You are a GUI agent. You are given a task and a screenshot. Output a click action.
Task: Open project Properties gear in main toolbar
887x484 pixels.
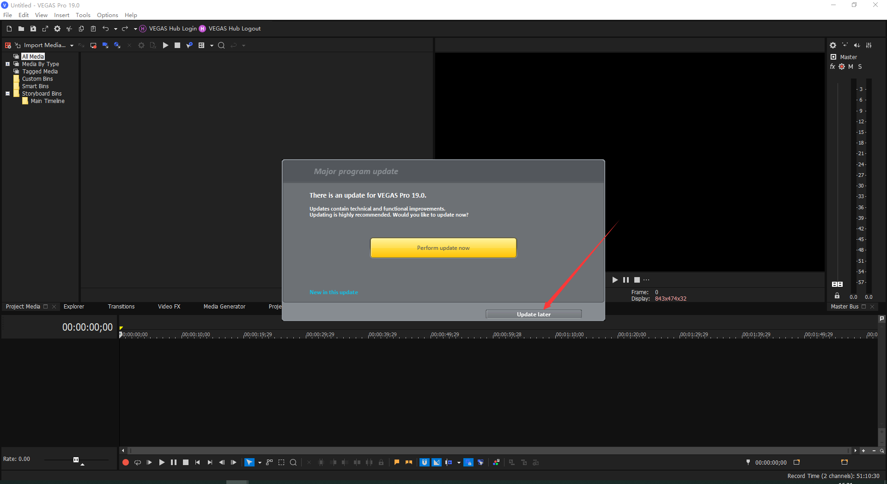57,29
